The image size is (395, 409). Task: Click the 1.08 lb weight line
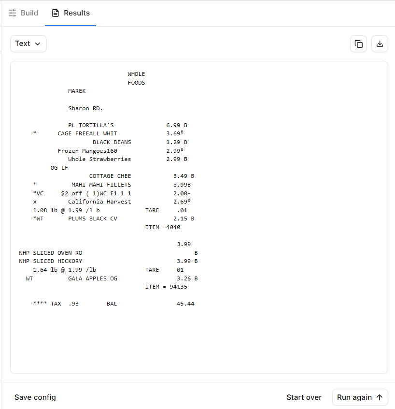(66, 210)
